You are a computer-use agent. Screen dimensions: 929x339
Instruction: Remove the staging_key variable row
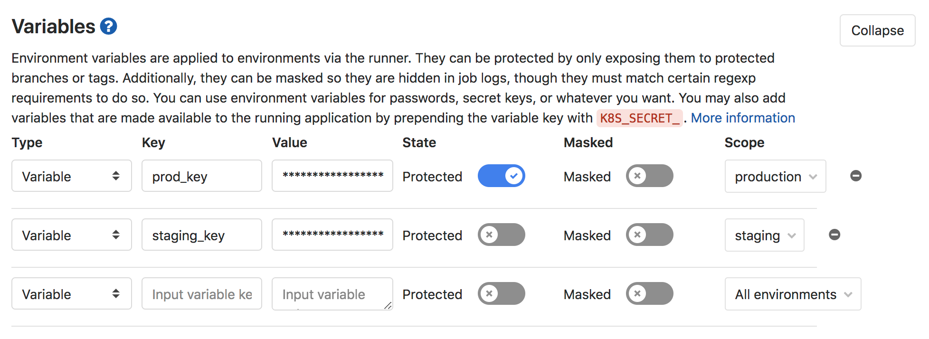(x=835, y=234)
